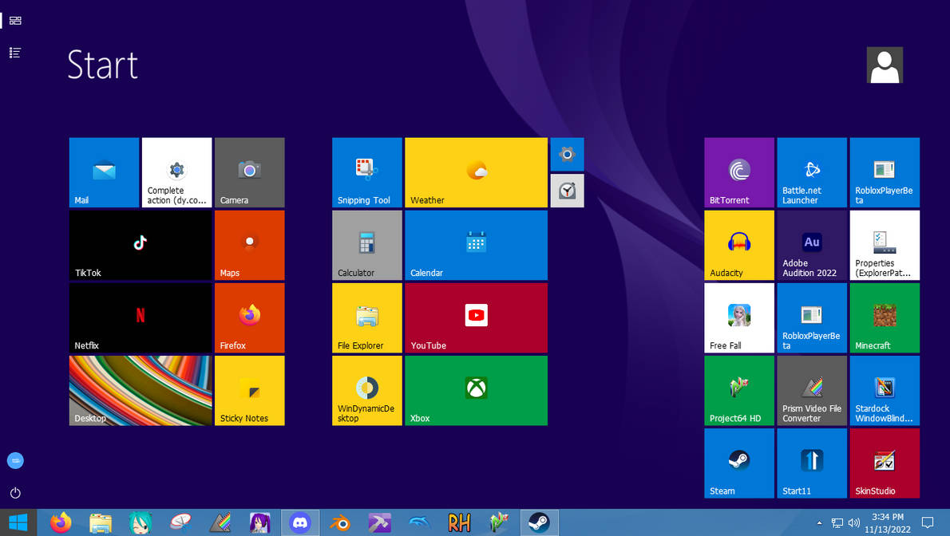Click the Windows Start button on taskbar
The image size is (950, 536).
[x=18, y=522]
